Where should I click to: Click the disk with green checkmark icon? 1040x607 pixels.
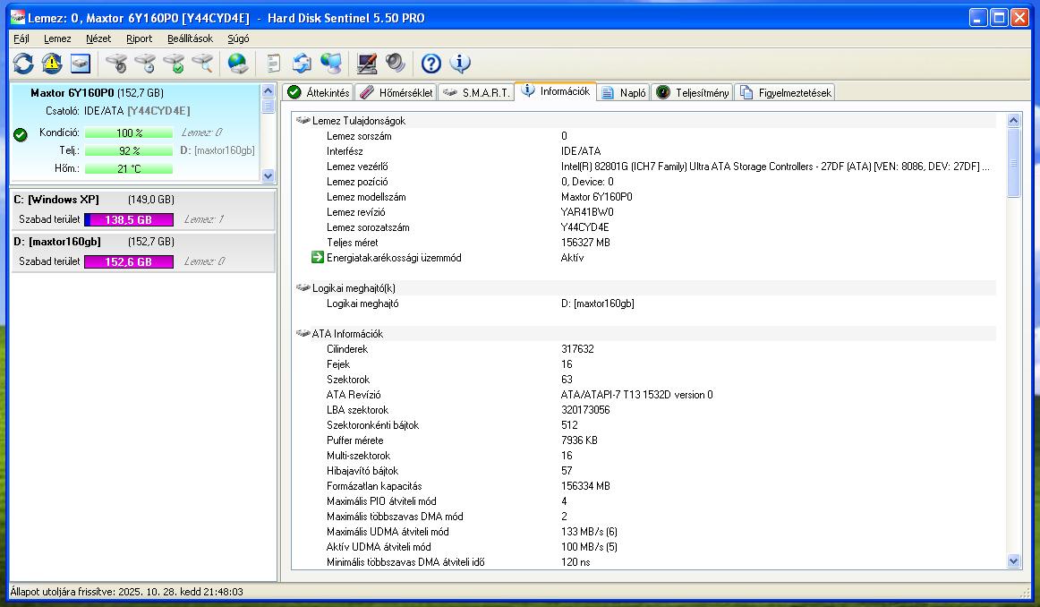point(174,64)
